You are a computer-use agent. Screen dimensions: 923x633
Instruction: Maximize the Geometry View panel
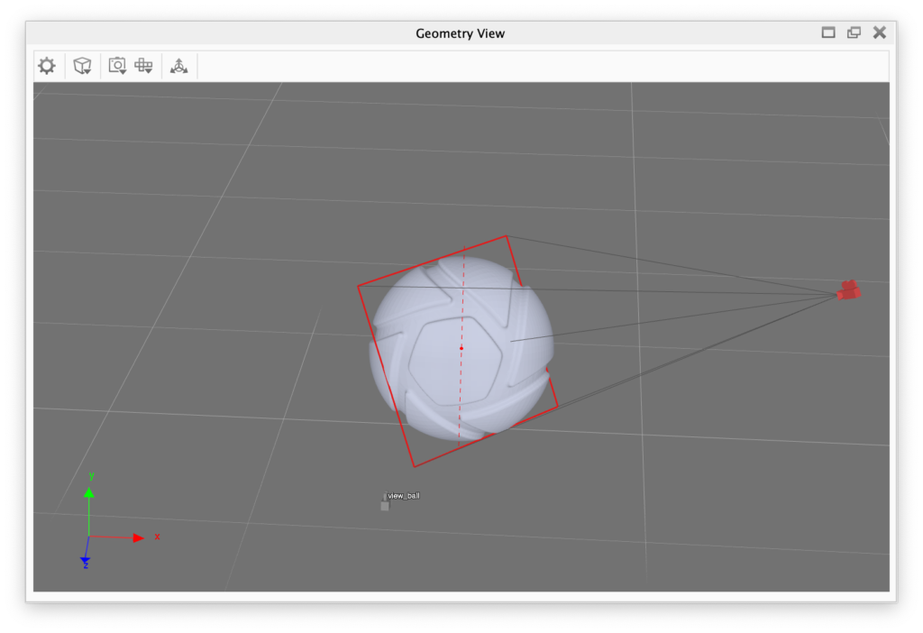tap(828, 32)
